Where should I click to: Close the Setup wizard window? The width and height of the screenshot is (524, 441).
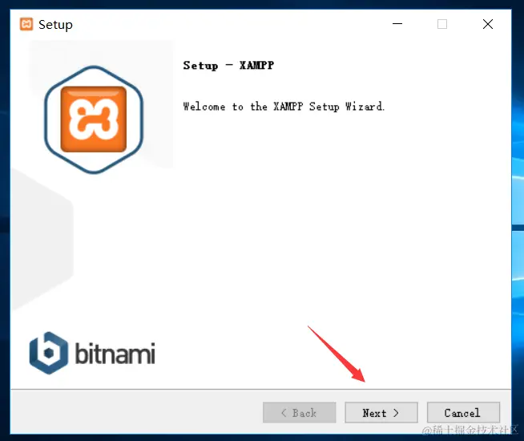point(488,24)
